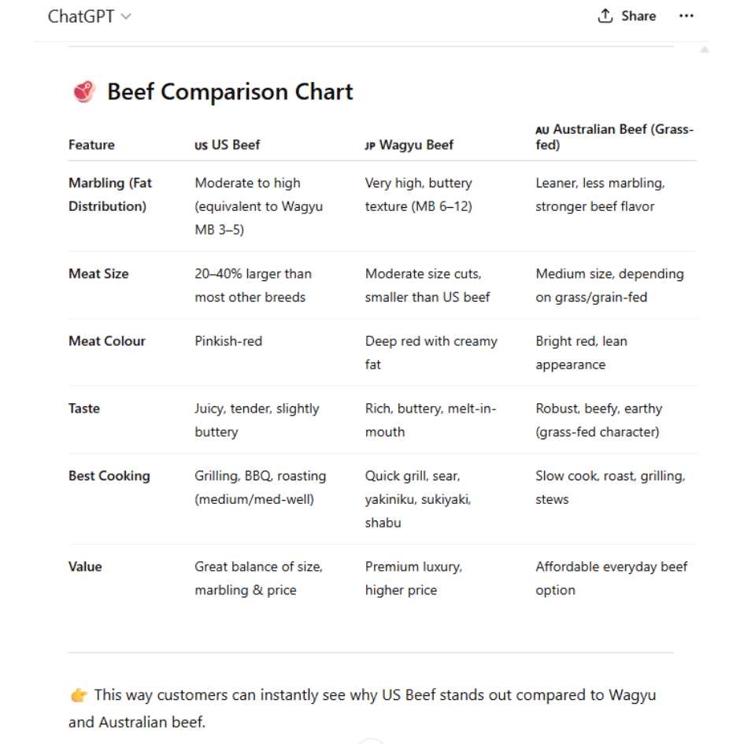744x744 pixels.
Task: Click the Pinkish-red cell under US Beef
Action: pos(228,341)
